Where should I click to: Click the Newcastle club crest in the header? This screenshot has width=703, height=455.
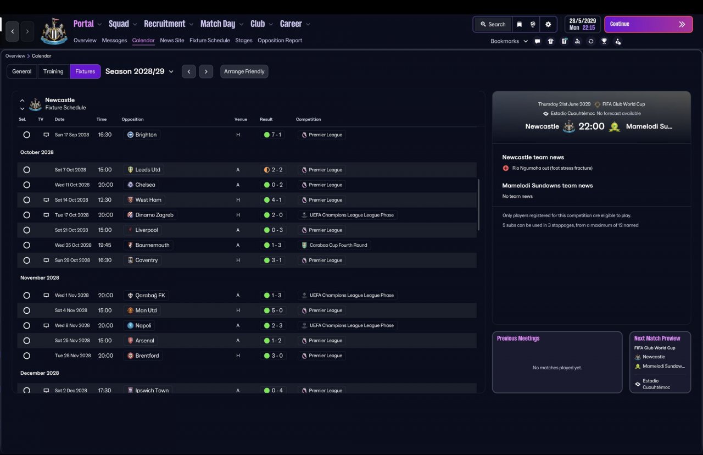54,31
